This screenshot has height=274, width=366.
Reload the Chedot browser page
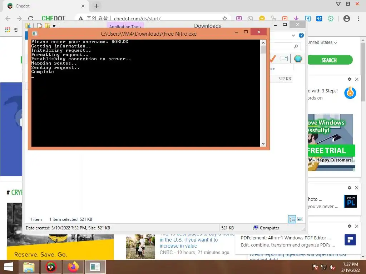tap(31, 19)
